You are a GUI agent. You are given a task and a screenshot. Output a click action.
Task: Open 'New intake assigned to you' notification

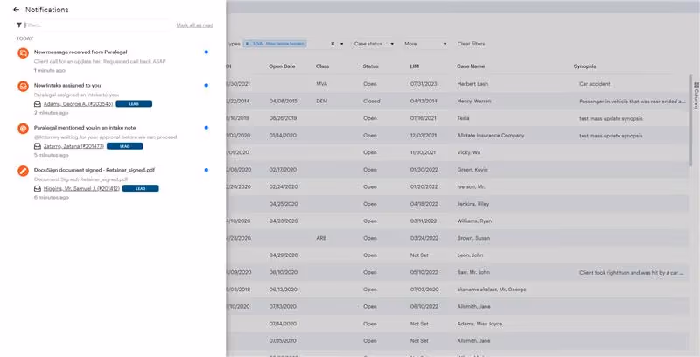click(x=67, y=85)
